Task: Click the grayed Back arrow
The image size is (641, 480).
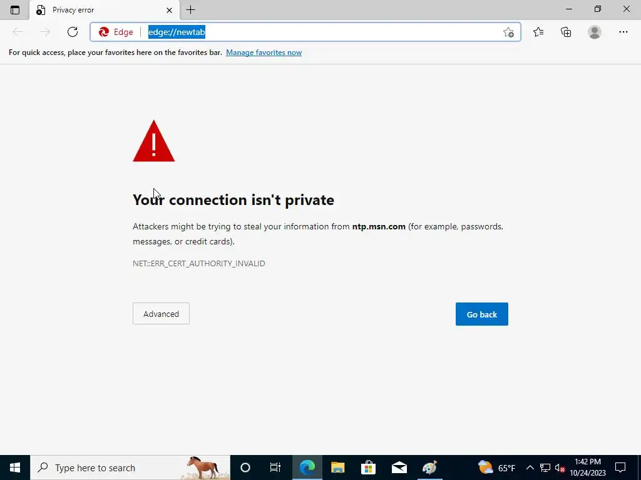Action: tap(18, 32)
